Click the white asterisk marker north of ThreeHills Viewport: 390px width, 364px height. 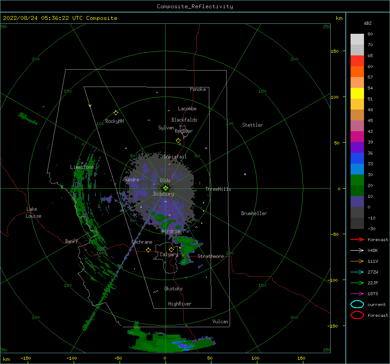(206, 148)
